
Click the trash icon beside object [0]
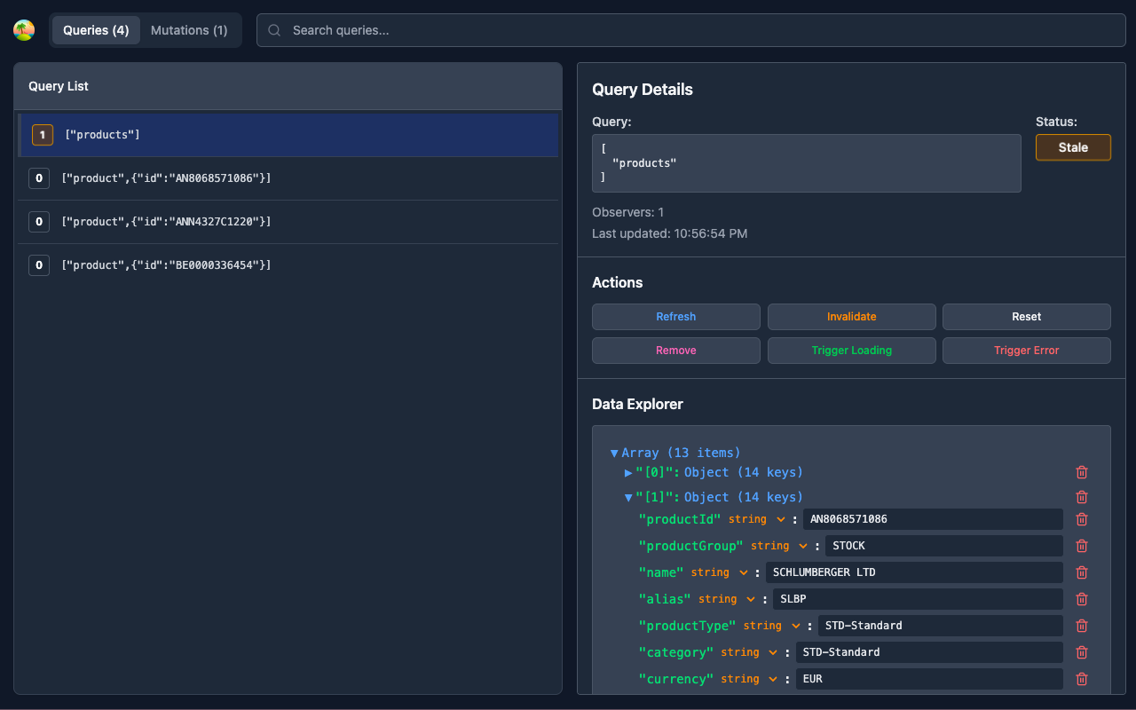pos(1081,471)
